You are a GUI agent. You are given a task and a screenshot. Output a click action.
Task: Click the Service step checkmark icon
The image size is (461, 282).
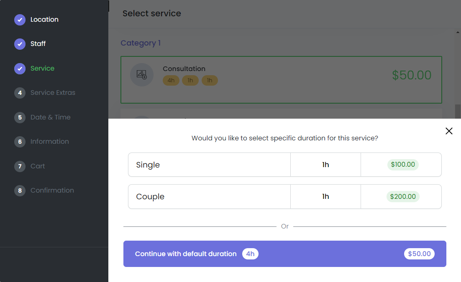20,68
